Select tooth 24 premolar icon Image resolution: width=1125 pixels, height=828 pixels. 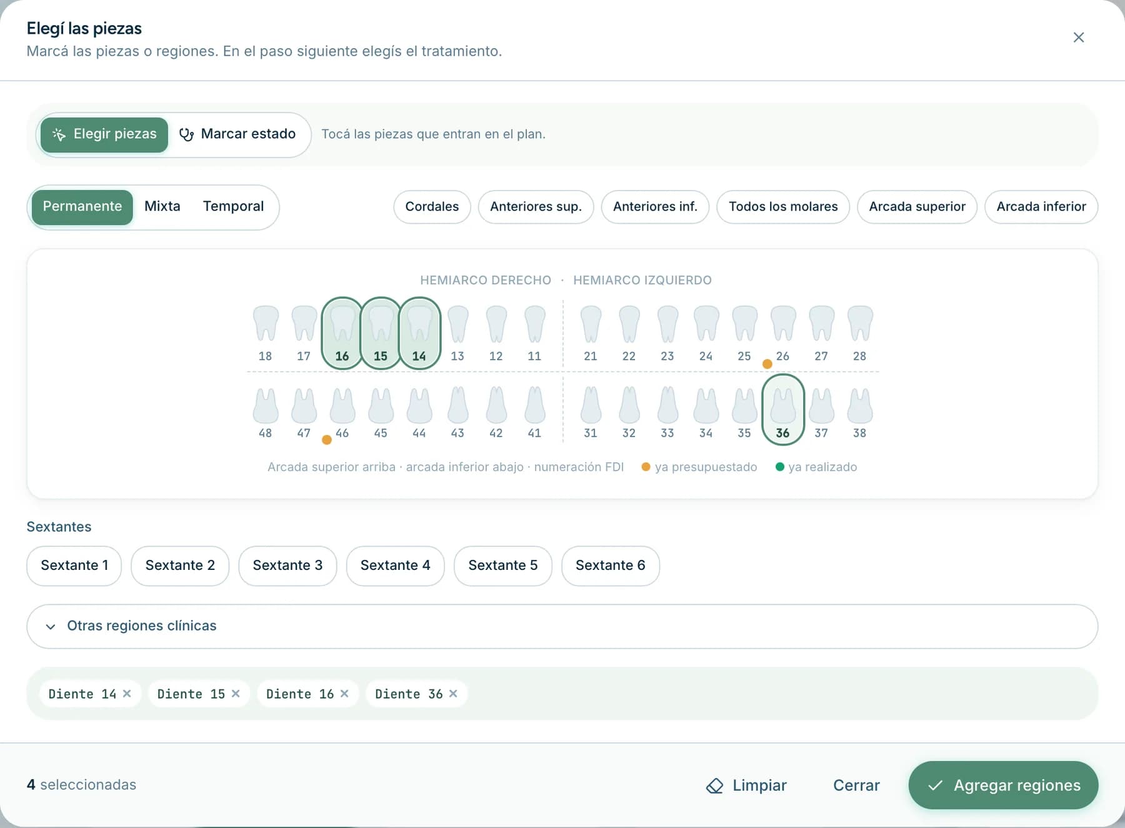pos(706,333)
